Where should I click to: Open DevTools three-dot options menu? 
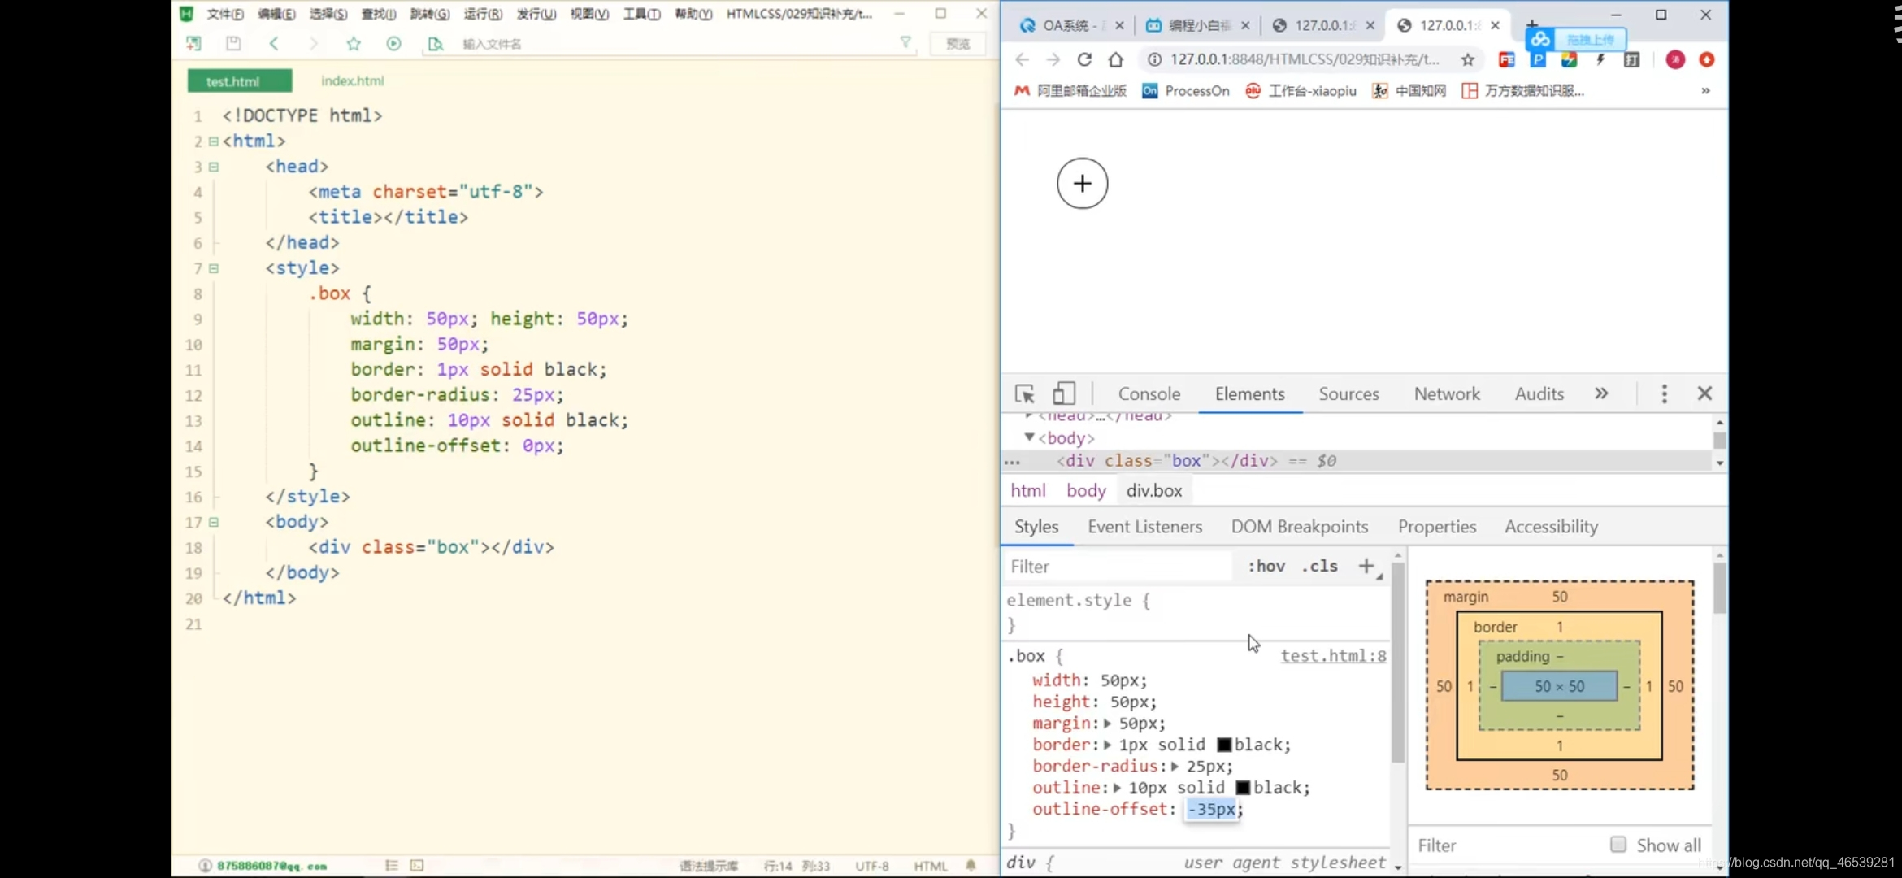point(1664,394)
